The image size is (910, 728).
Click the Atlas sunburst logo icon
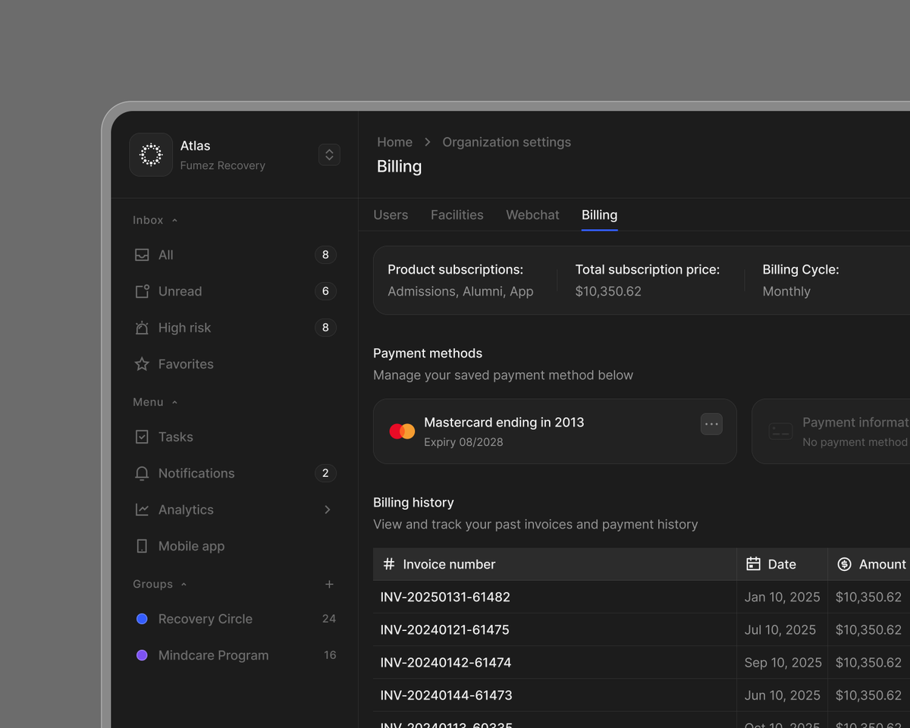[x=151, y=155]
